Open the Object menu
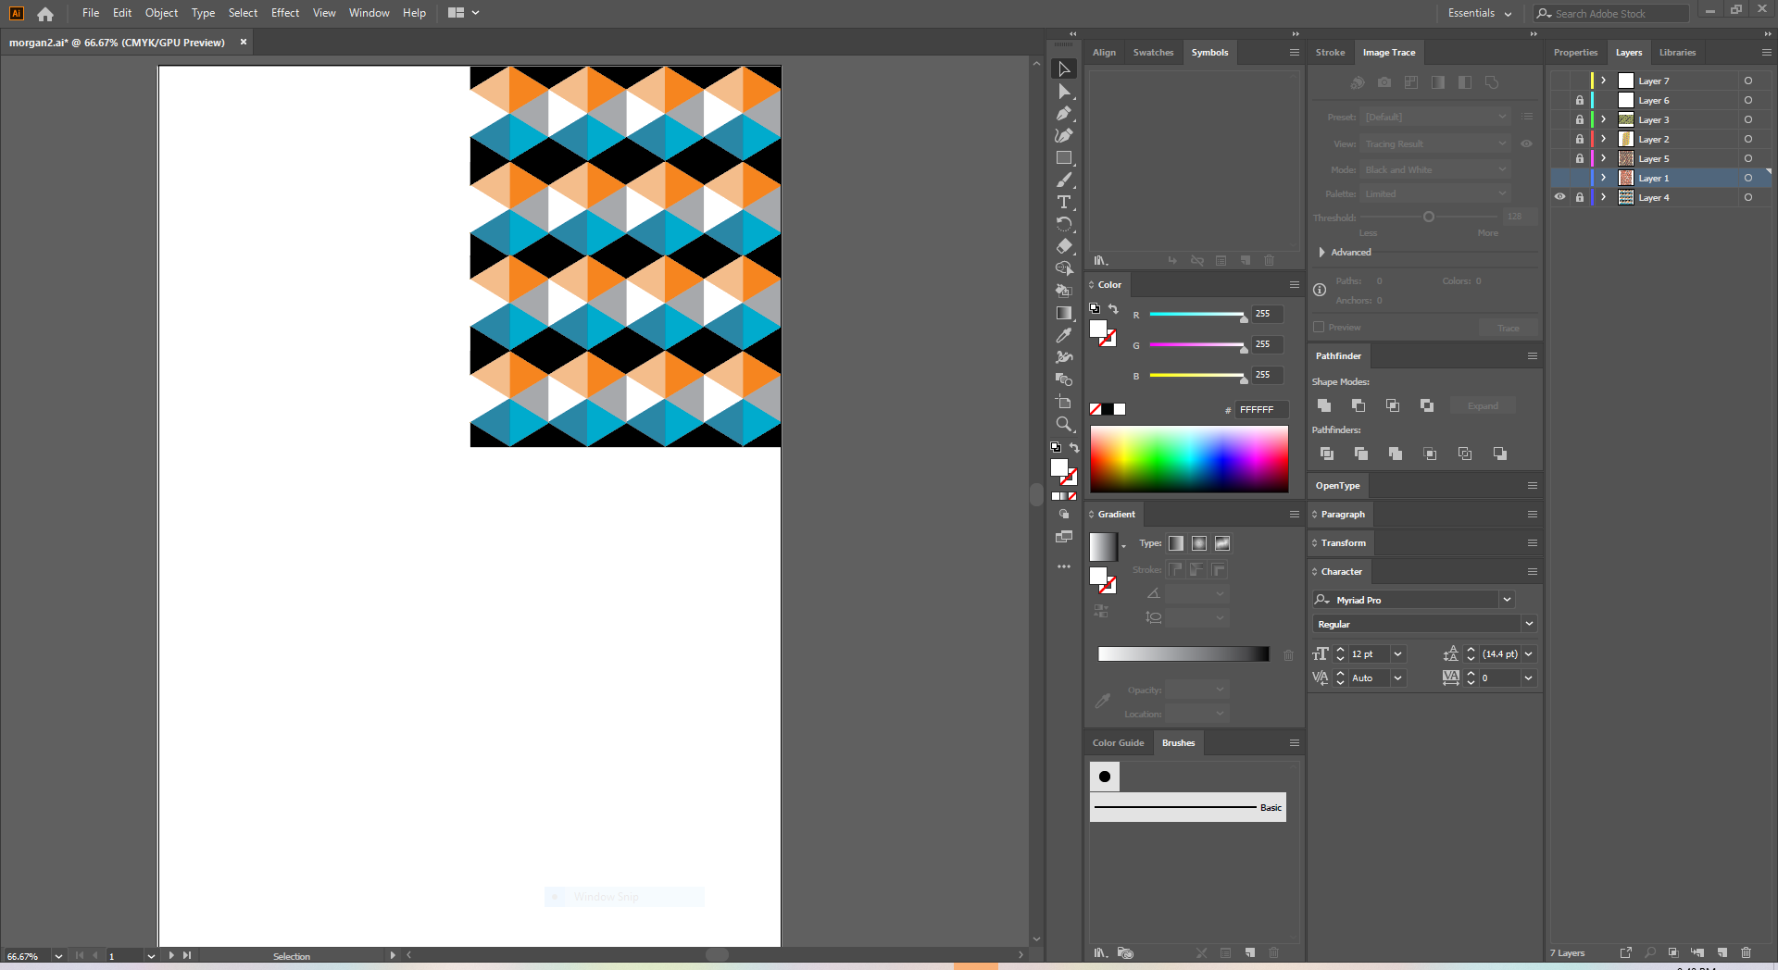Screen dimensions: 1778x970 click(x=161, y=13)
